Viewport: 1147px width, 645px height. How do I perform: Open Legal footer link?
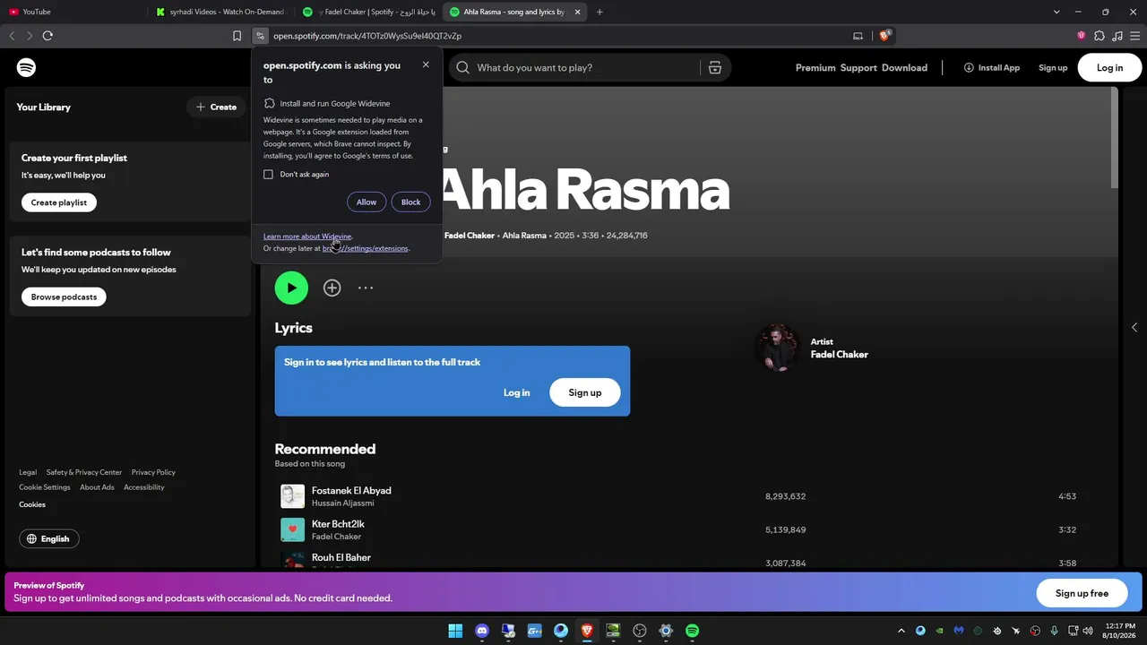click(28, 472)
